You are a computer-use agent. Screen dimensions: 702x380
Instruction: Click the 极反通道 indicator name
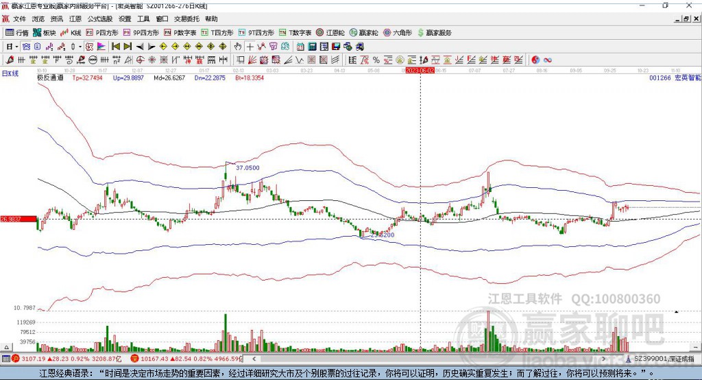[x=50, y=78]
